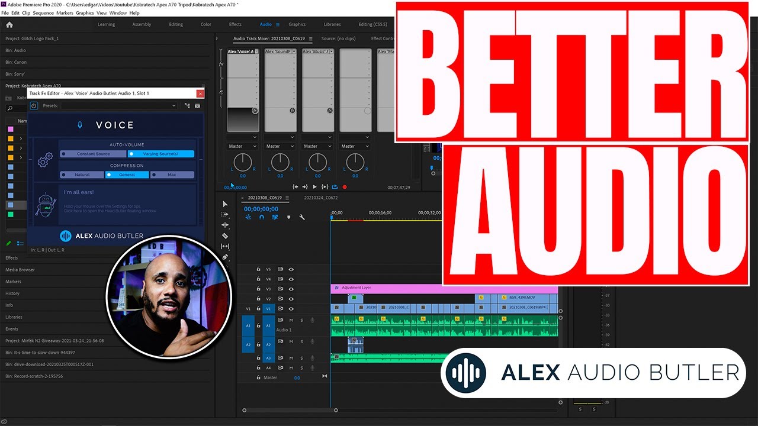Switch Project panel to list view icon
758x426 pixels.
pos(20,243)
